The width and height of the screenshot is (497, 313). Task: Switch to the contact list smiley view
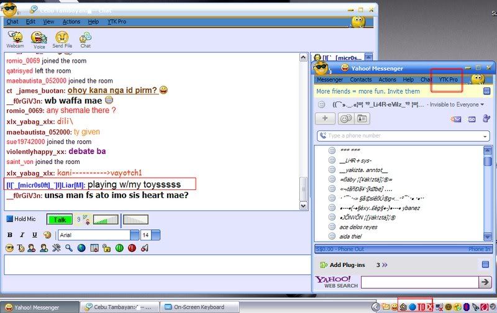(x=346, y=119)
